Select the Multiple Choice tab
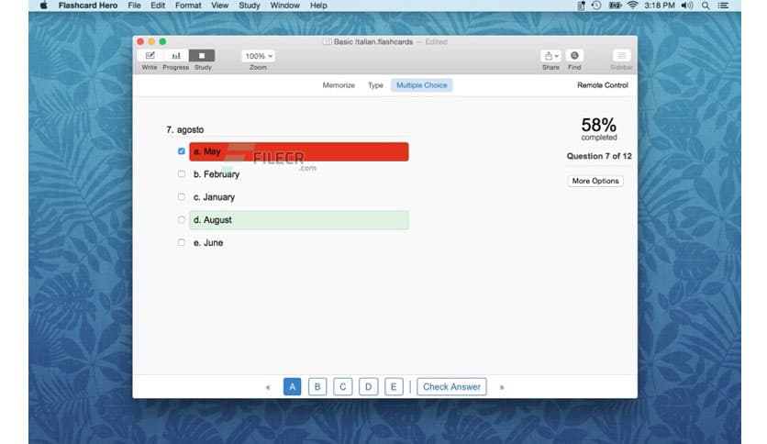 (422, 85)
